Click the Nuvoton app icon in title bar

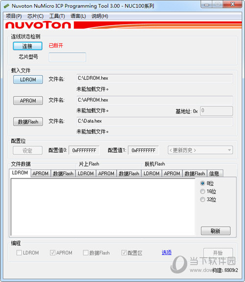6,6
